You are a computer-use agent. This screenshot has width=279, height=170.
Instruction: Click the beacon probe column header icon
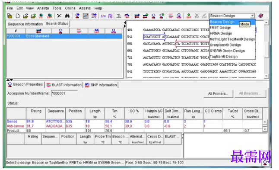[60, 31]
